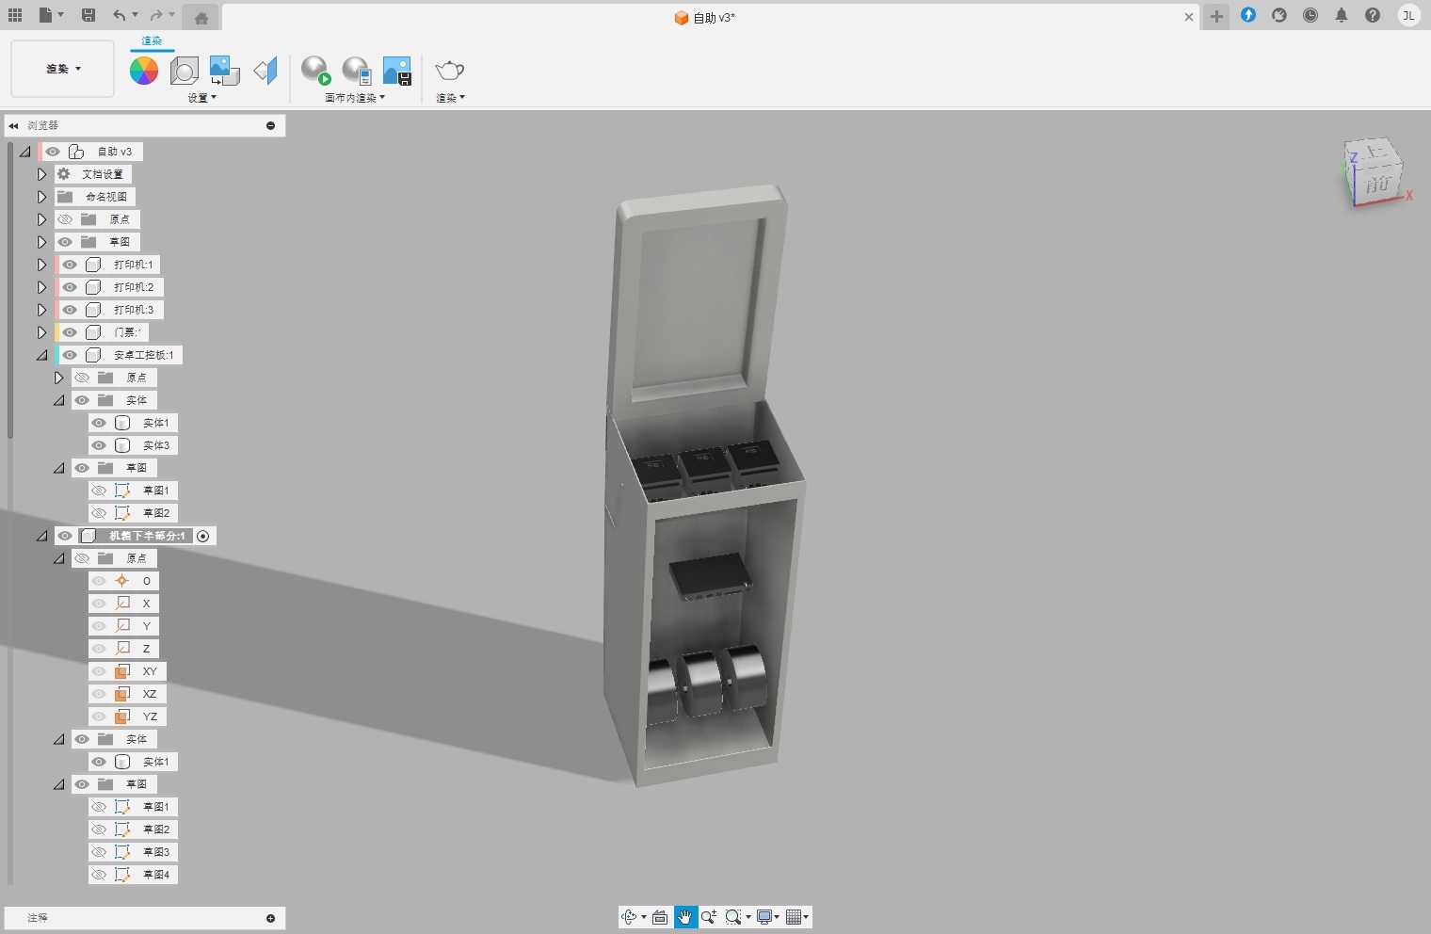Save the document with the floppy icon

pyautogui.click(x=88, y=15)
